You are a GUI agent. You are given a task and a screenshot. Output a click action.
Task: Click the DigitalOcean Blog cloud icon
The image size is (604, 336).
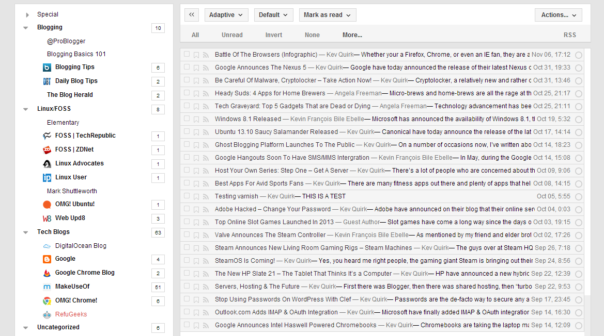pos(47,246)
